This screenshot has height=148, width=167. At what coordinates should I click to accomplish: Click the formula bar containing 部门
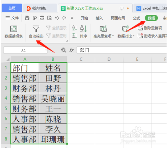(x=122, y=50)
